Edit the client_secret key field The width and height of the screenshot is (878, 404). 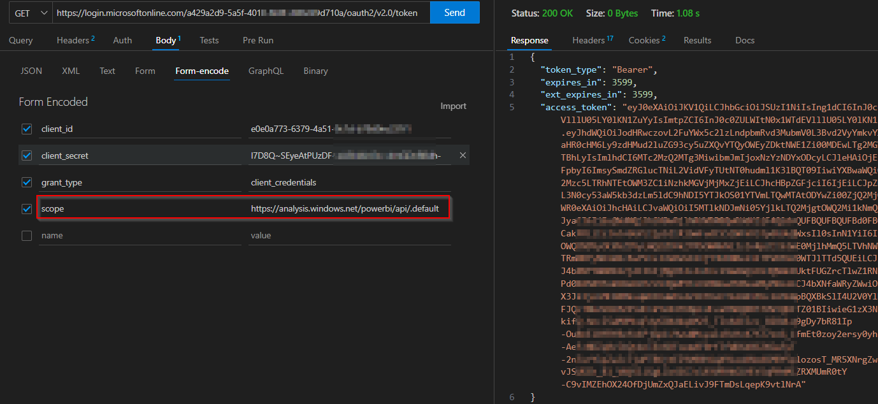[140, 155]
